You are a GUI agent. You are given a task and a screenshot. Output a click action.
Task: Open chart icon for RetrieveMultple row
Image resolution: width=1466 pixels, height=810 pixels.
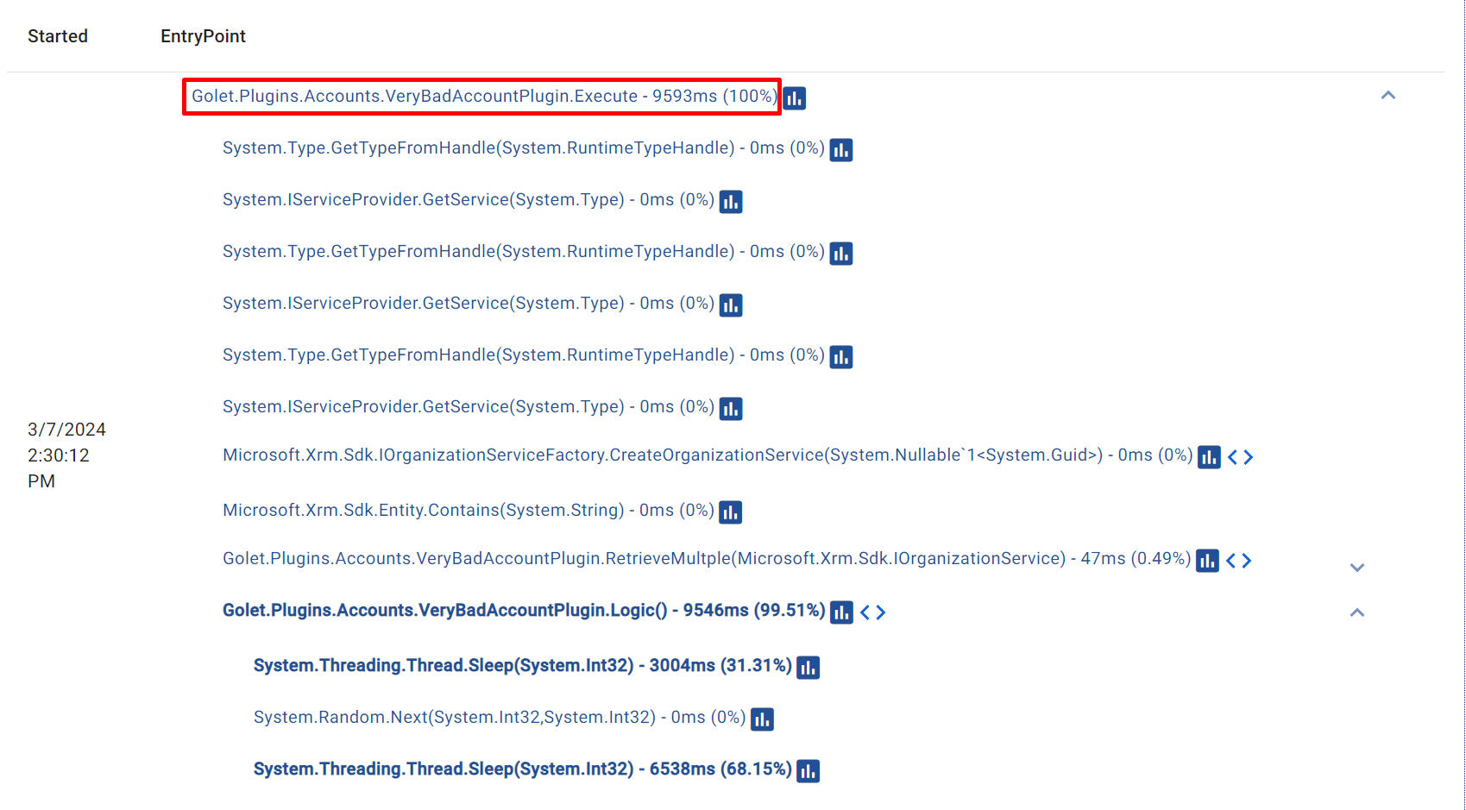(x=1207, y=561)
